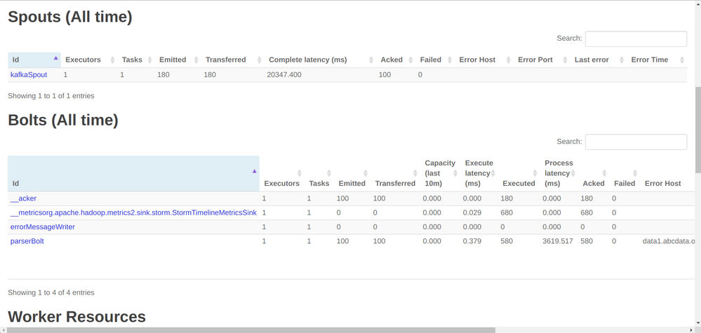This screenshot has width=701, height=333.
Task: Select the 0.379 execute latency value
Action: click(472, 241)
